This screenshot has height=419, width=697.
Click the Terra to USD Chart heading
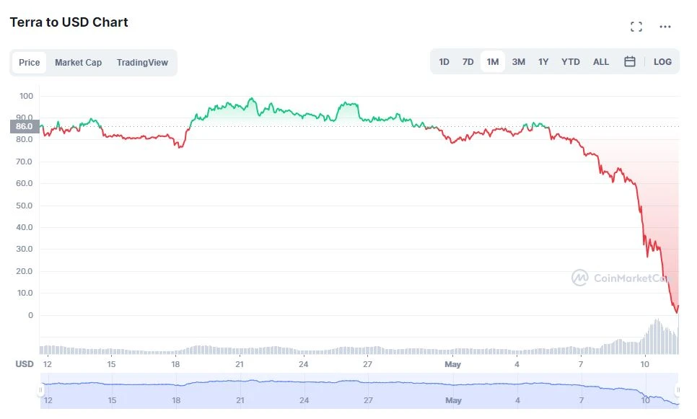(69, 22)
